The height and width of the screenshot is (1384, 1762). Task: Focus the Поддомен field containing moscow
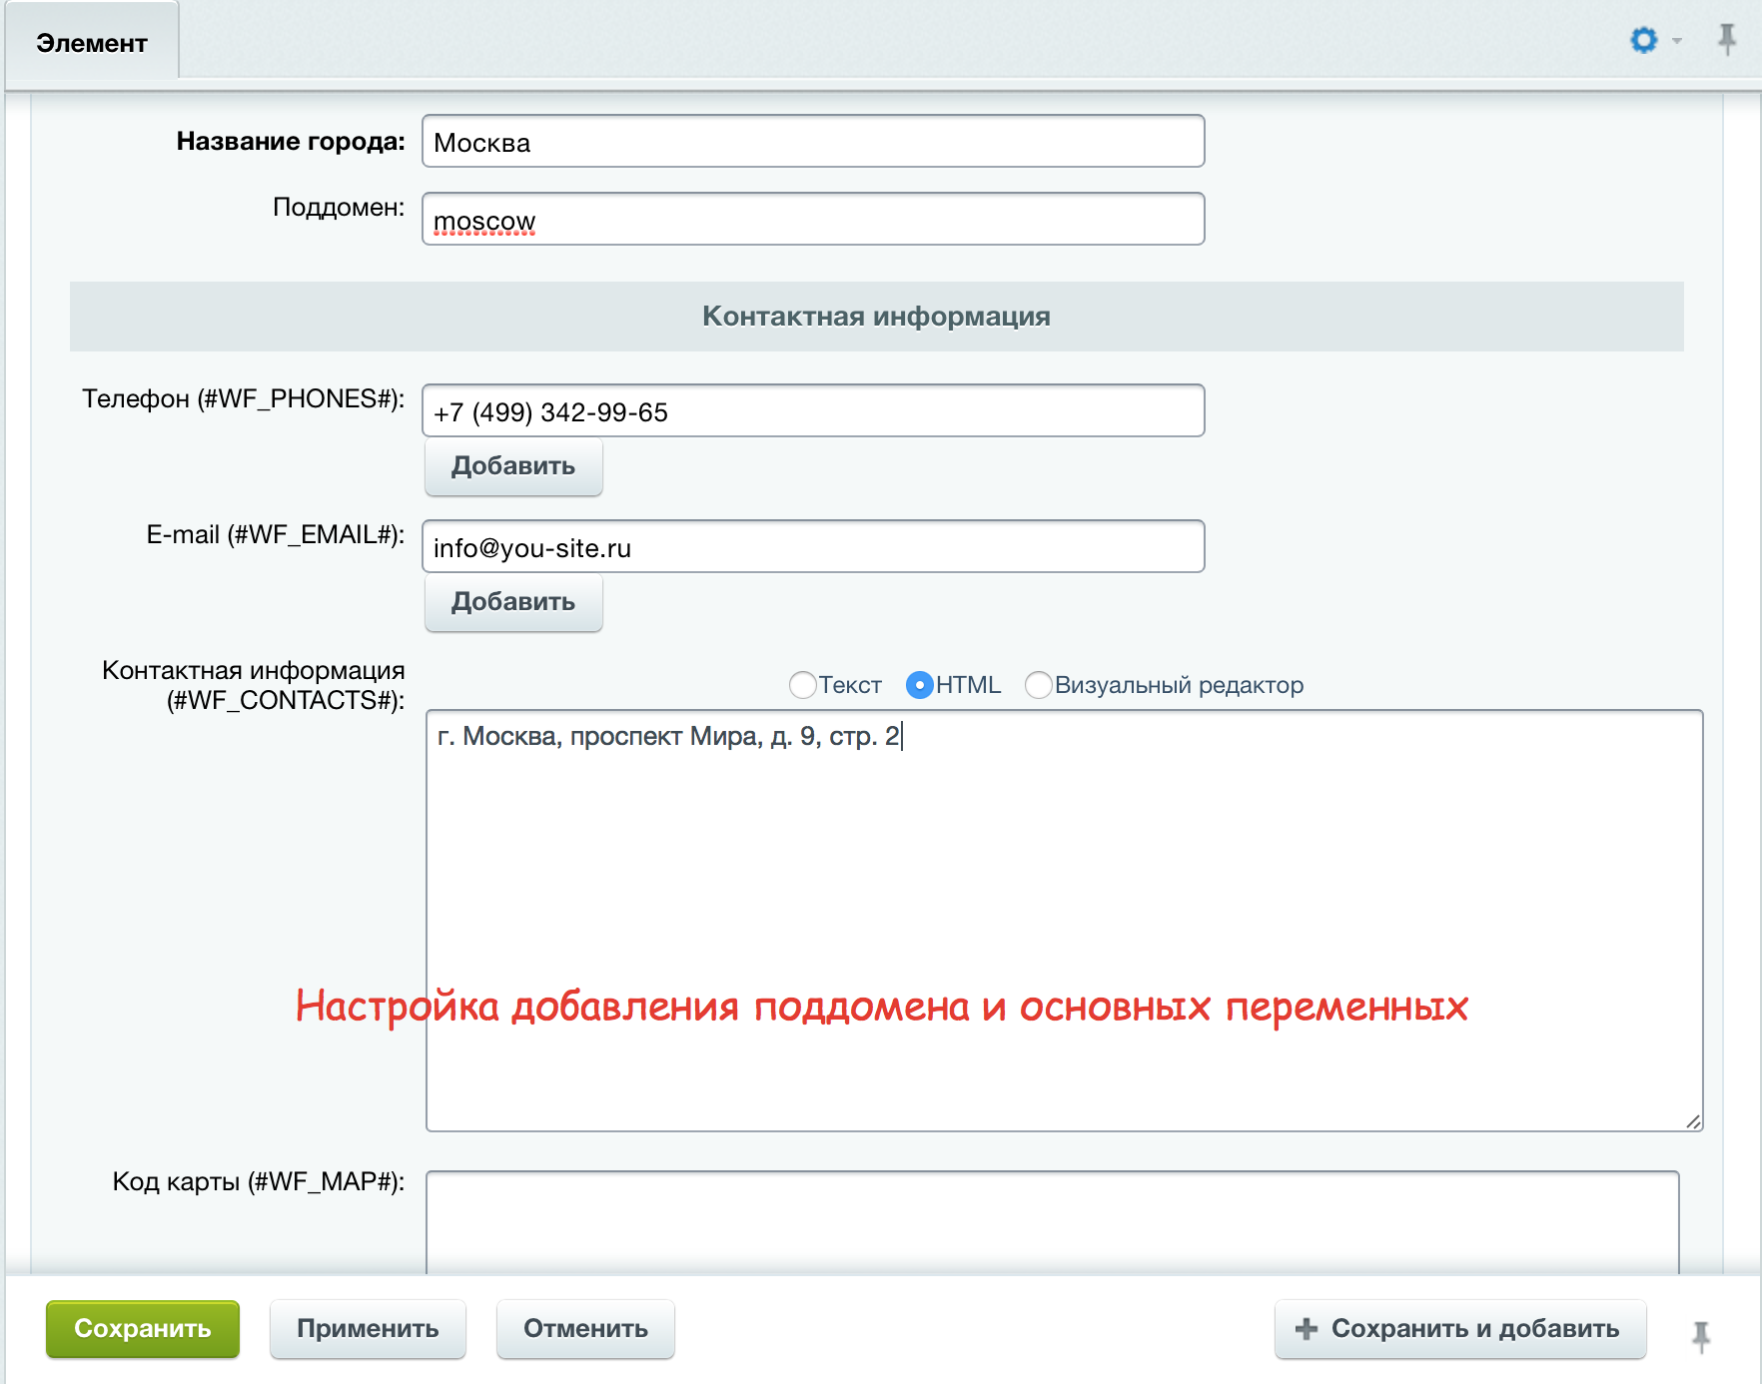(x=813, y=220)
